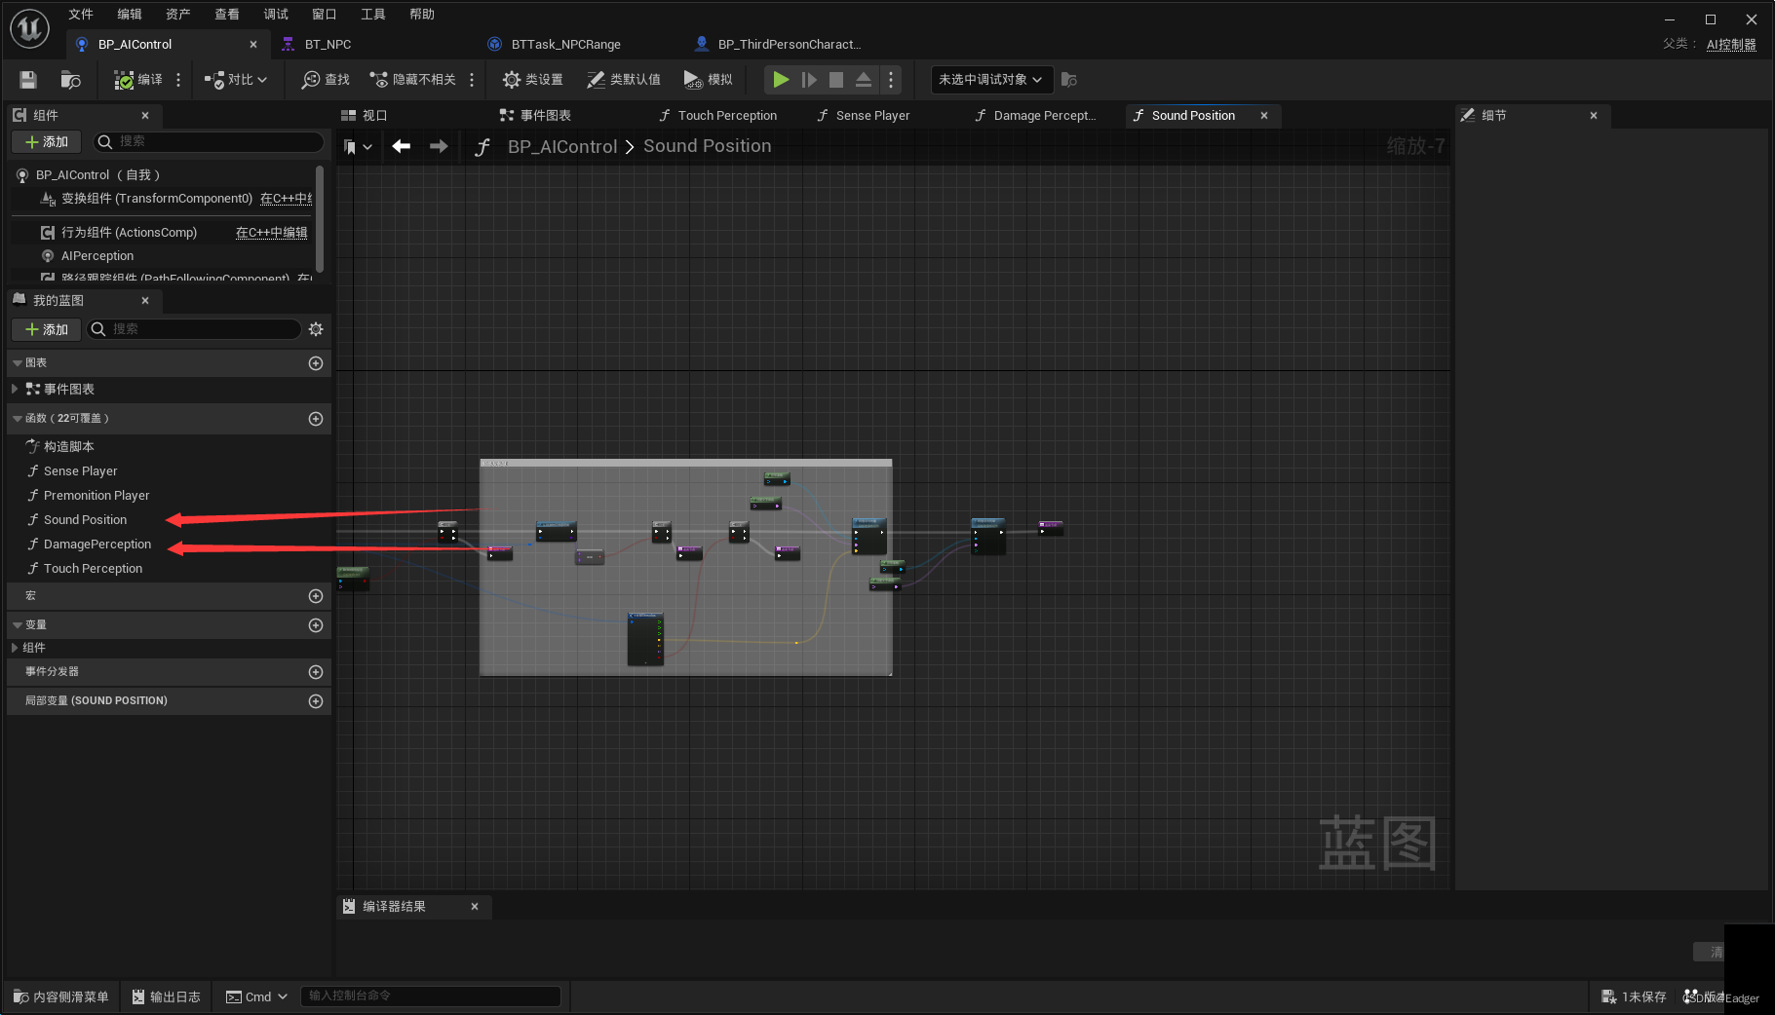Screen dimensions: 1775x1015
Task: Open 在C++中编辑 link for ActionsComp
Action: point(270,232)
